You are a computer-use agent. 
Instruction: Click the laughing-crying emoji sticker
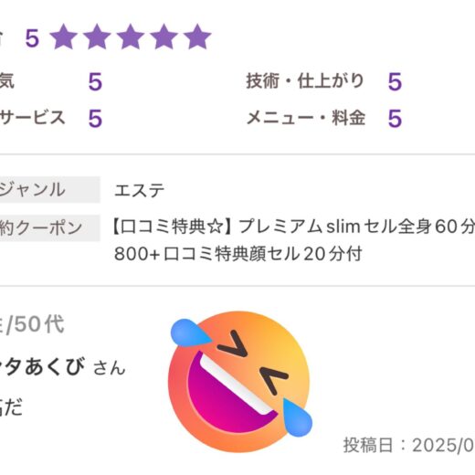[x=240, y=381]
